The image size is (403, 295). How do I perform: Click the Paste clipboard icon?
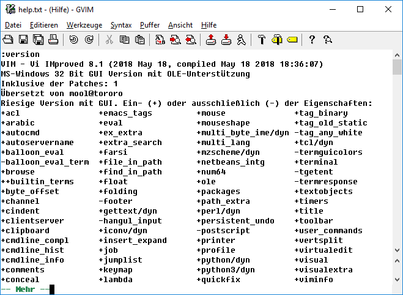(x=139, y=40)
